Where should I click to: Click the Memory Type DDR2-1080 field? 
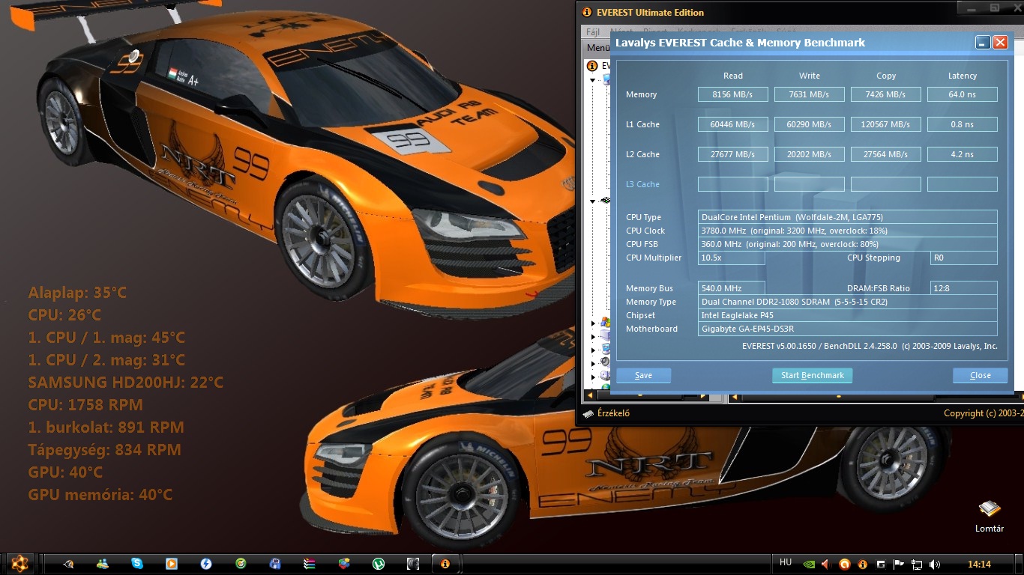(x=848, y=302)
